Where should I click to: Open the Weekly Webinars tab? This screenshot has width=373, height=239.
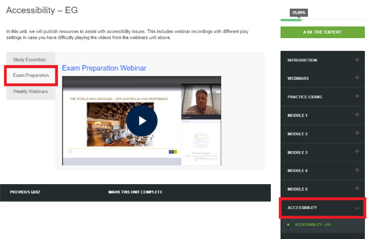click(x=30, y=92)
